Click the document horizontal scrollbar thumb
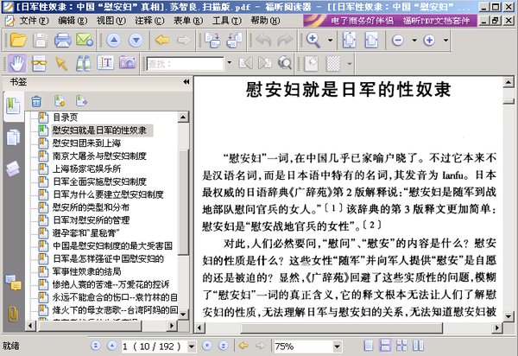This screenshot has height=356, width=518. [342, 327]
